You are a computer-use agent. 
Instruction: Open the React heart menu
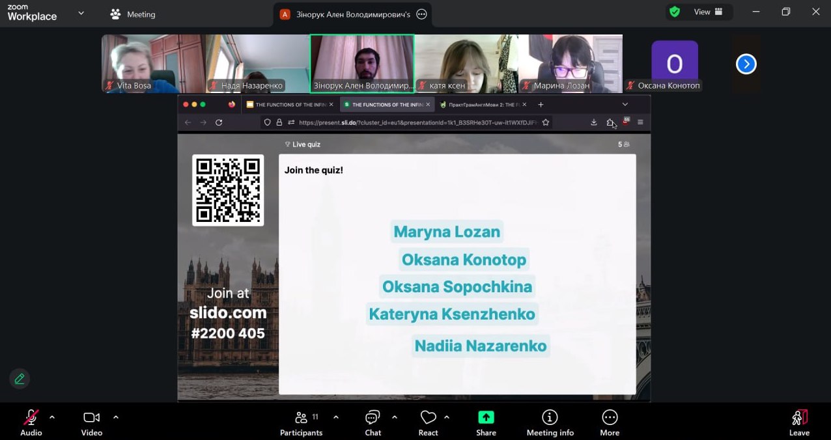[x=428, y=422]
